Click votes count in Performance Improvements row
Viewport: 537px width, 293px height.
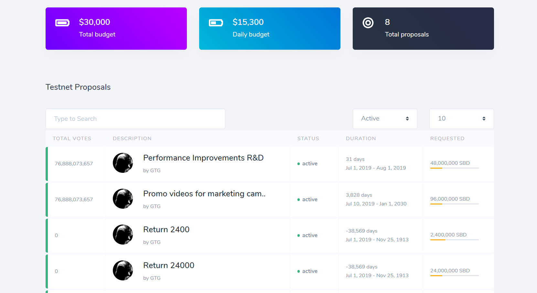pyautogui.click(x=74, y=163)
